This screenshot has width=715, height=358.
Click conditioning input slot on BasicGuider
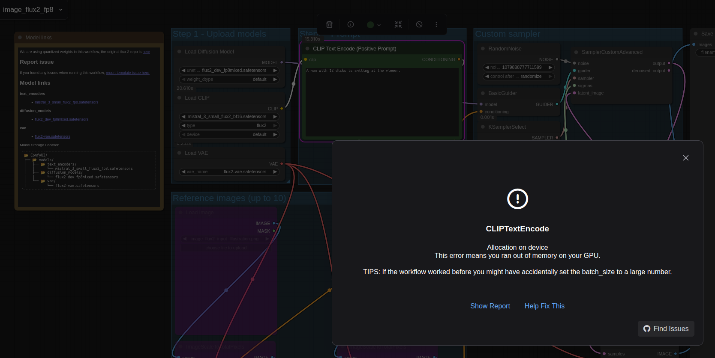point(481,112)
